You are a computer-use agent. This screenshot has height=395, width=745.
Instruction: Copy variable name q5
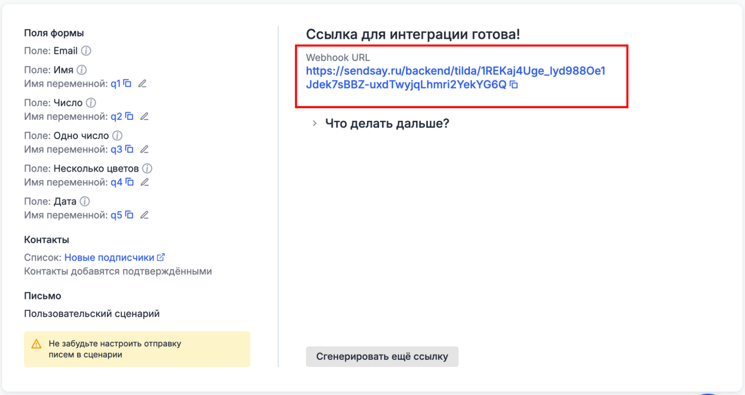pos(129,215)
